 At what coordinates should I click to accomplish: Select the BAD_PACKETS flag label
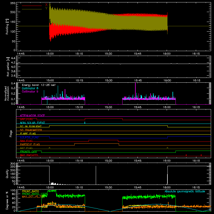click(x=29, y=155)
